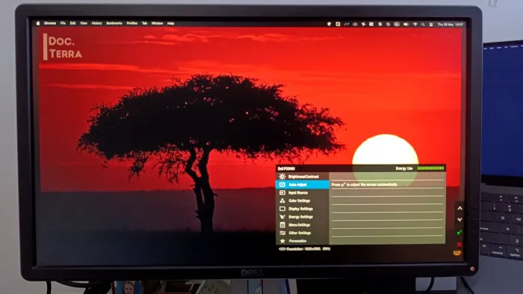Click the battery status icon
Viewport: 523px width, 294px height.
pos(406,25)
